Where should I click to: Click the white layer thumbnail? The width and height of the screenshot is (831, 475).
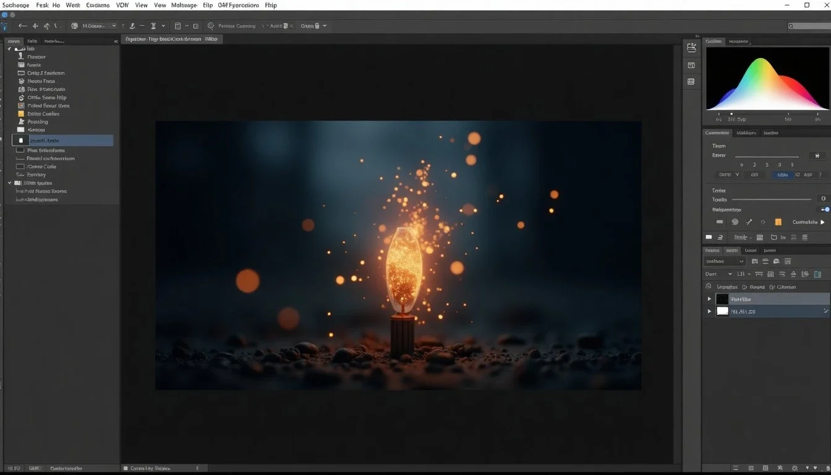click(722, 312)
